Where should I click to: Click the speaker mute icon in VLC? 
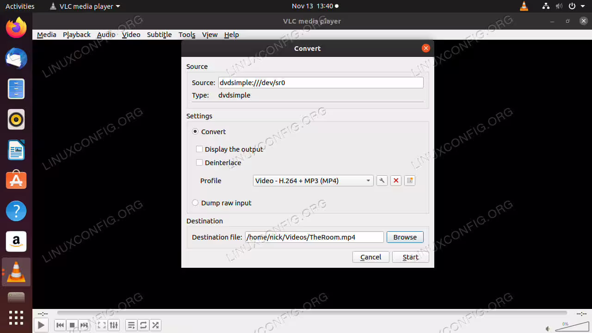pyautogui.click(x=548, y=329)
